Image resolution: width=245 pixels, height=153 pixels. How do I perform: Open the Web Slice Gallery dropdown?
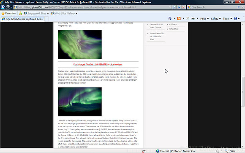[x=64, y=14]
